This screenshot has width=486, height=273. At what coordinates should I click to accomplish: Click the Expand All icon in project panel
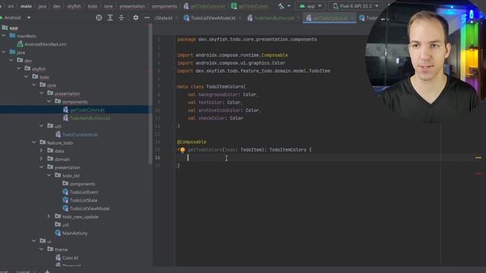point(110,17)
